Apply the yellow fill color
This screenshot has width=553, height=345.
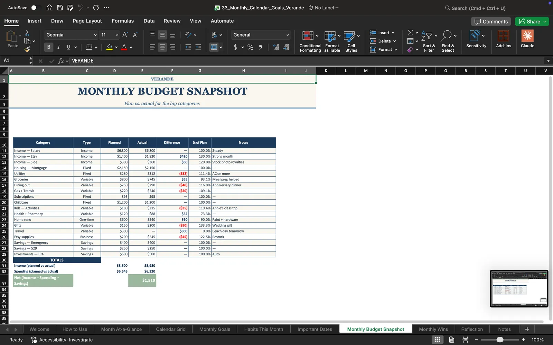click(x=109, y=47)
